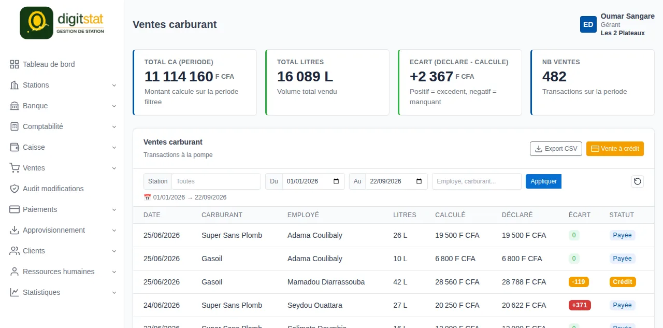Click the Comptabilité calculator icon

point(15,126)
